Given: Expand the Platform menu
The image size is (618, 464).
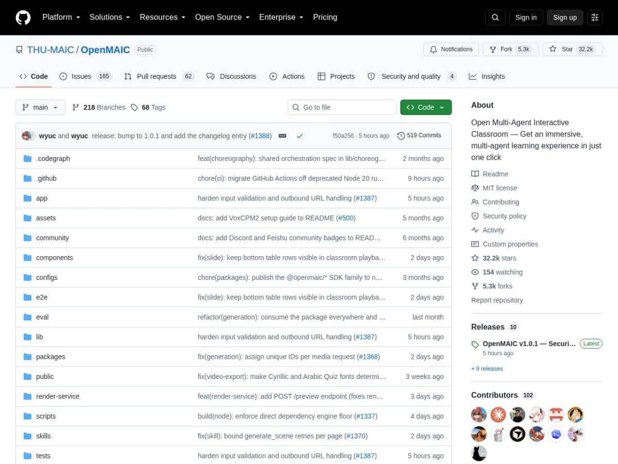Looking at the screenshot, I should coord(61,17).
